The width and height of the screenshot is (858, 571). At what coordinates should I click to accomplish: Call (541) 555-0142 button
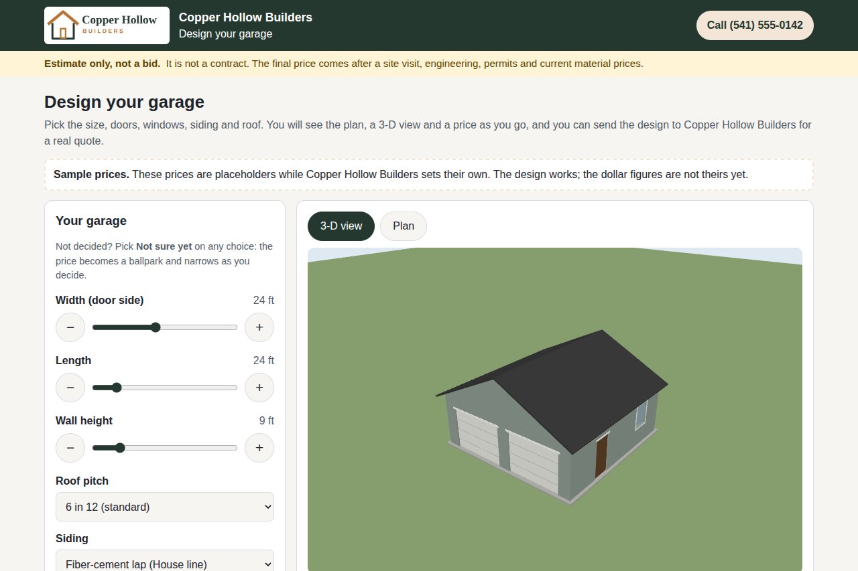pos(755,25)
